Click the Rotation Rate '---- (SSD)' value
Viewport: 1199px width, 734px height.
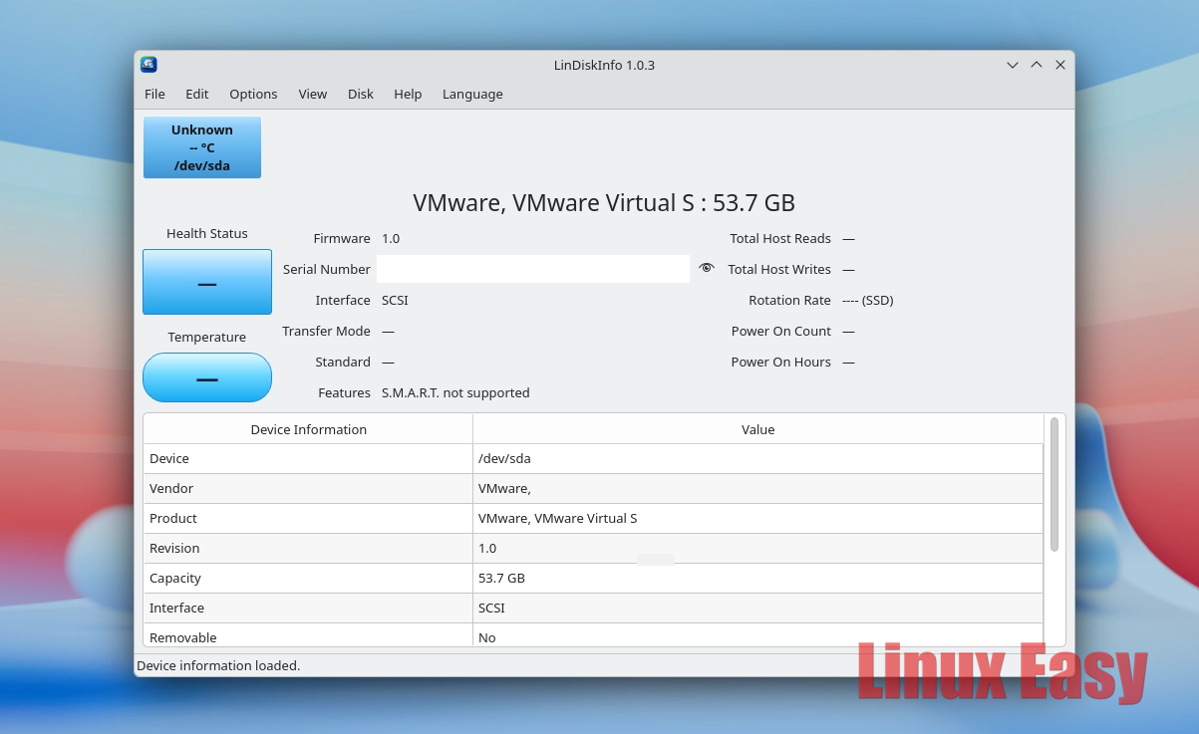(868, 300)
